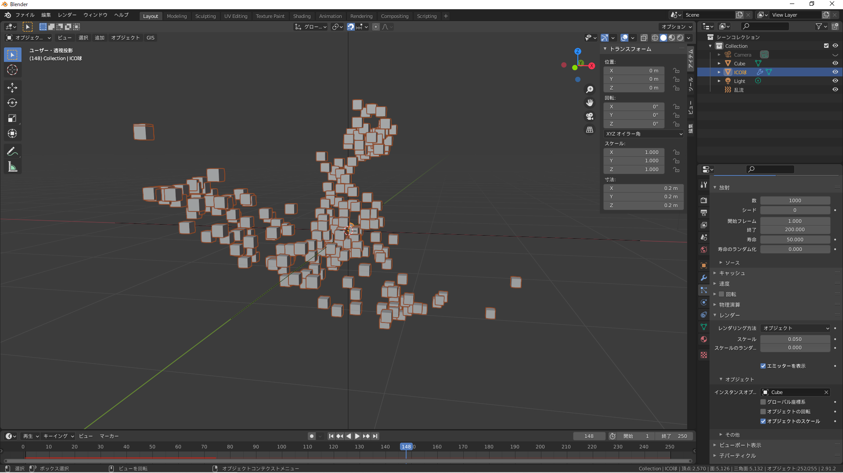Open the Particle properties tab icon
843x473 pixels.
click(x=704, y=290)
